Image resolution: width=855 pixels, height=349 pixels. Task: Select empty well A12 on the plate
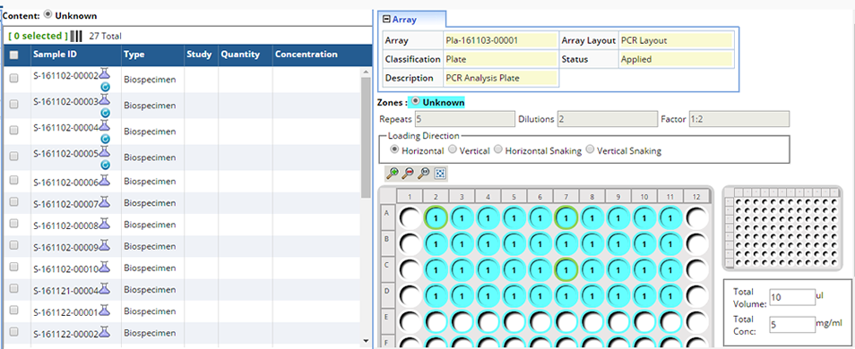coord(697,217)
